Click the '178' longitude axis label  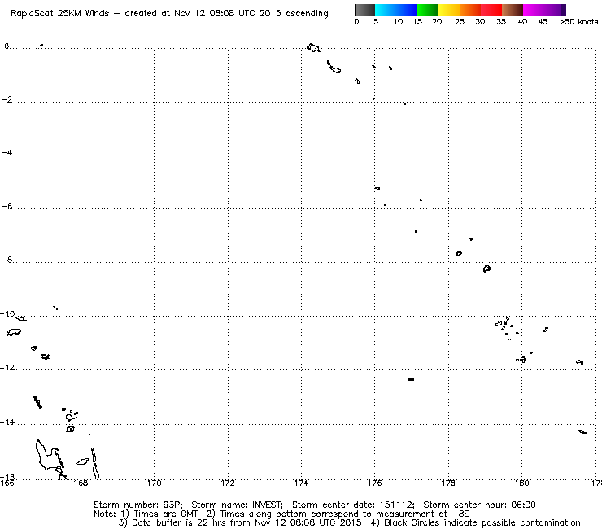click(x=448, y=483)
